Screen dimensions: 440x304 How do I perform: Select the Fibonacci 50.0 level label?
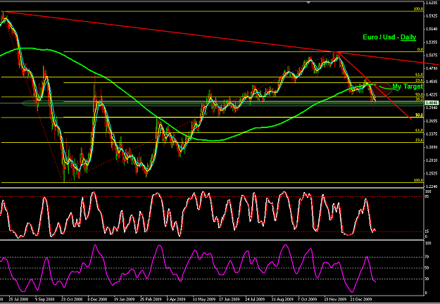click(420, 95)
